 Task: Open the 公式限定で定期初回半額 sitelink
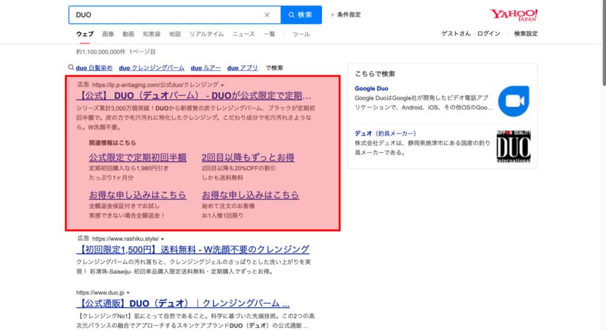tap(137, 157)
